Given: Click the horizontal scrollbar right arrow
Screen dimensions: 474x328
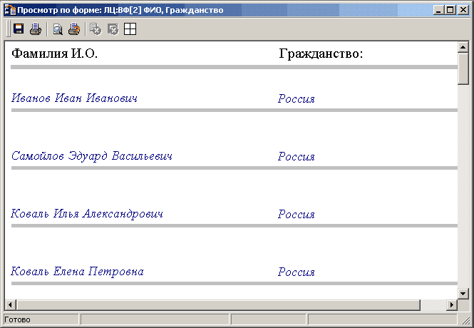Looking at the screenshot, I should (452, 304).
